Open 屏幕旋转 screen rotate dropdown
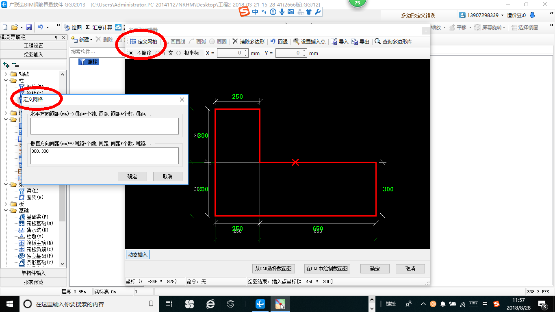This screenshot has width=555, height=312. pos(504,28)
